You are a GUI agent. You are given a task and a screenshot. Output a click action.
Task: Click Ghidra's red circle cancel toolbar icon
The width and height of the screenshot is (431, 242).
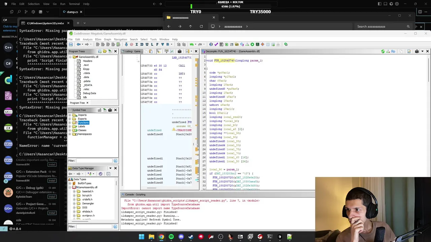tap(131, 44)
